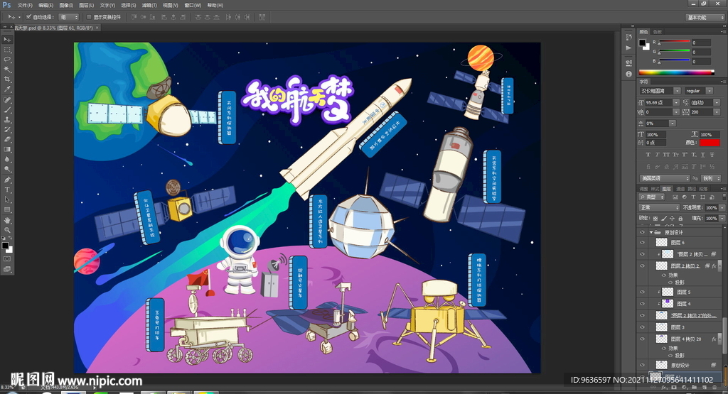This screenshot has width=728, height=394.
Task: Collapse the 原创设计 layer group
Action: [651, 232]
